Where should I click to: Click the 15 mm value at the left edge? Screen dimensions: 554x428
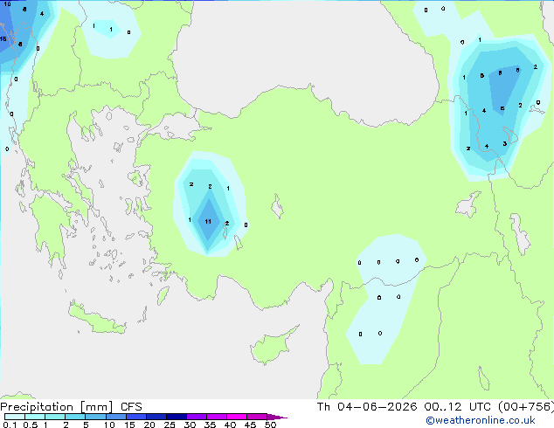pyautogui.click(x=3, y=38)
